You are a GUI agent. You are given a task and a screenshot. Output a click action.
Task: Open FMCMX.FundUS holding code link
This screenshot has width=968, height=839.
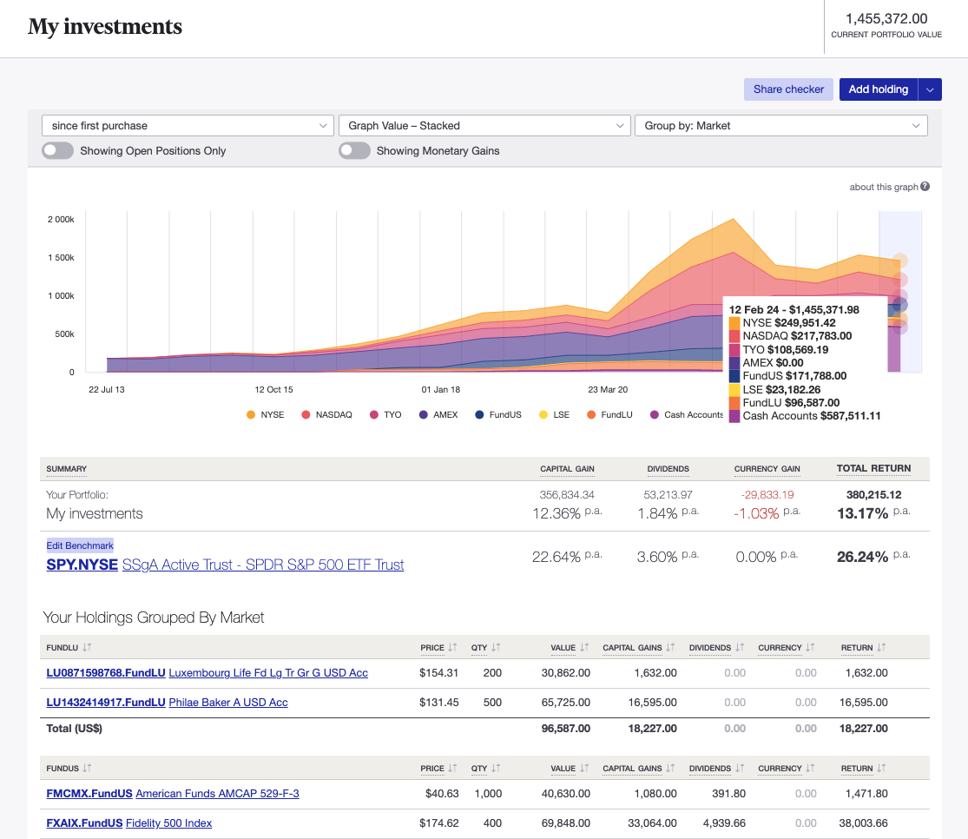89,793
